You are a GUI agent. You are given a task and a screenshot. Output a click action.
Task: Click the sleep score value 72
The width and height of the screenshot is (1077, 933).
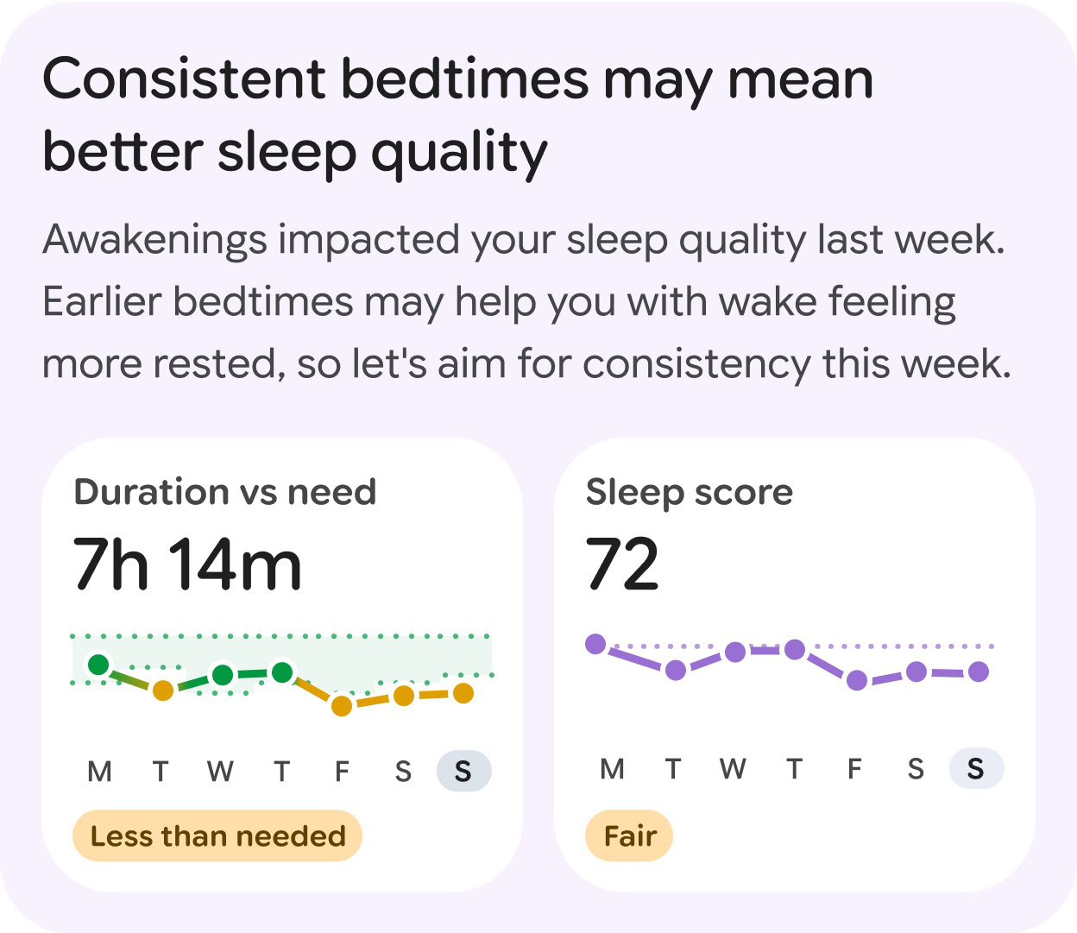pos(622,564)
